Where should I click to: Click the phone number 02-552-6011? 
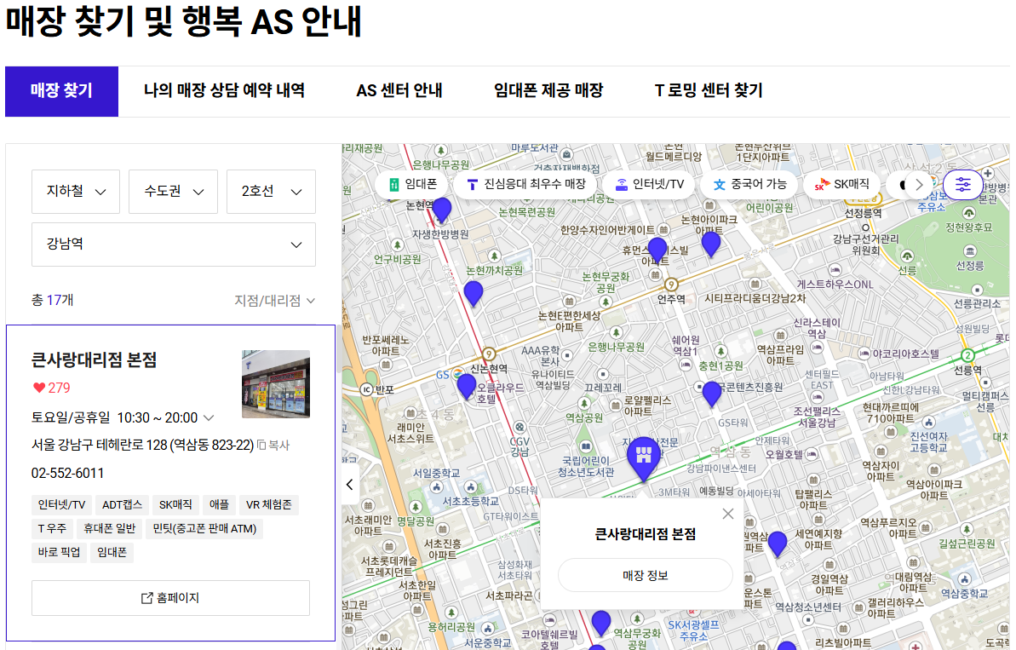click(67, 473)
